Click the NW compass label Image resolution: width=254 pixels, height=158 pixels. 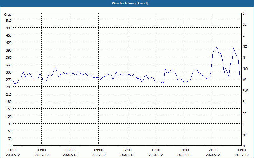tap(245, 69)
